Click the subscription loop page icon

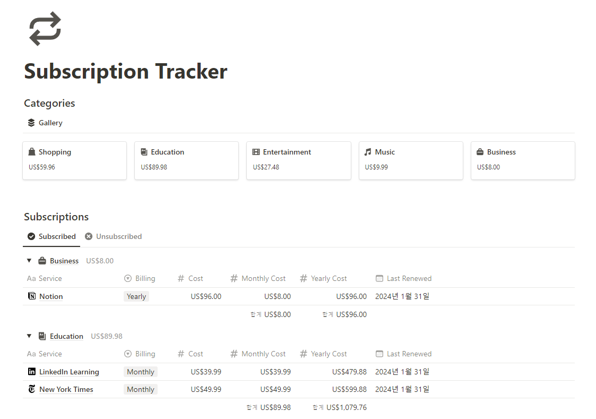point(45,29)
